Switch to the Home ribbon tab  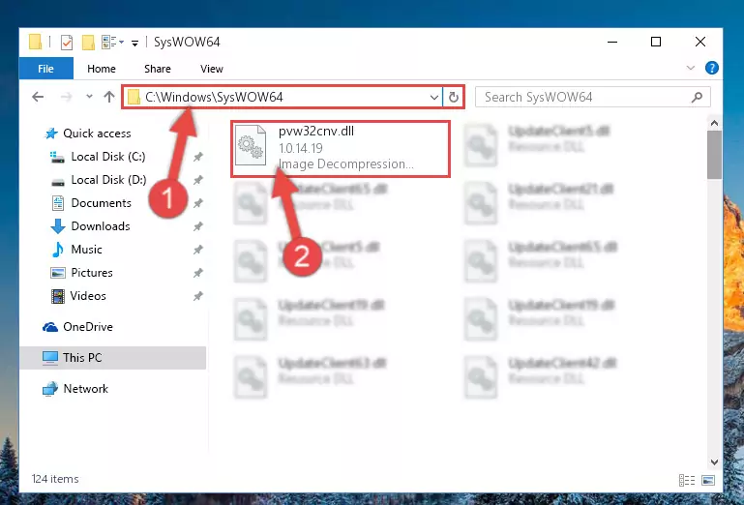click(x=101, y=69)
